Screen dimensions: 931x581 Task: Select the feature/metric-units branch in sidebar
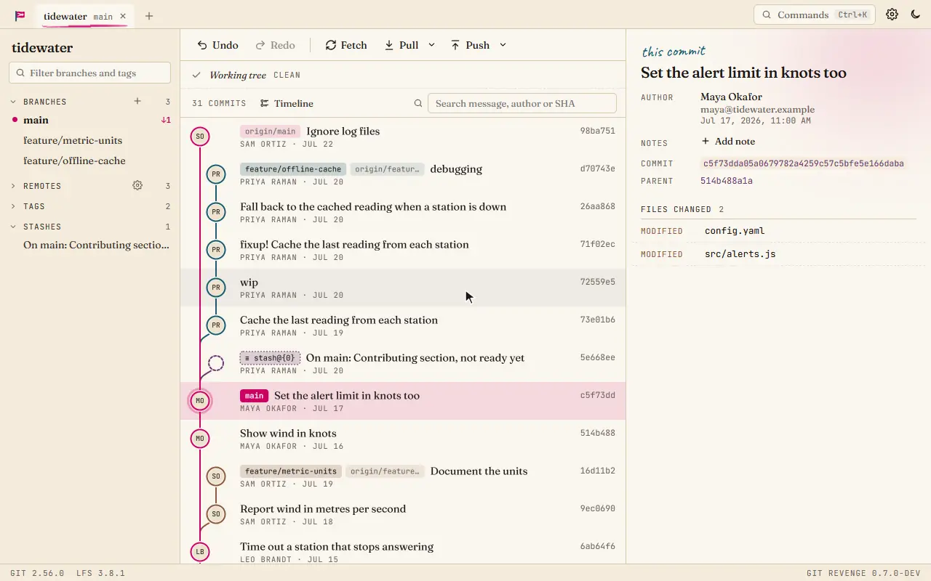point(90,140)
